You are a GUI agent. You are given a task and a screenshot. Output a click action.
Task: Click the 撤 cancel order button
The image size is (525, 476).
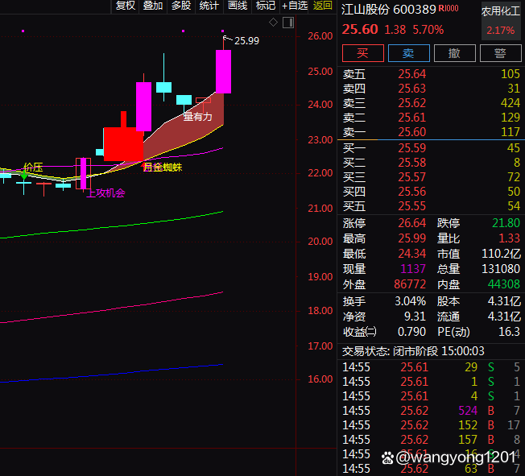tap(455, 53)
